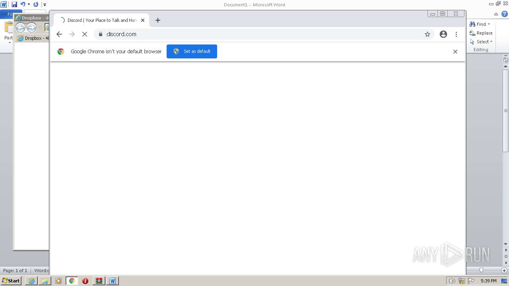Image resolution: width=509 pixels, height=286 pixels.
Task: Click the Save icon in Word
Action: point(14,4)
